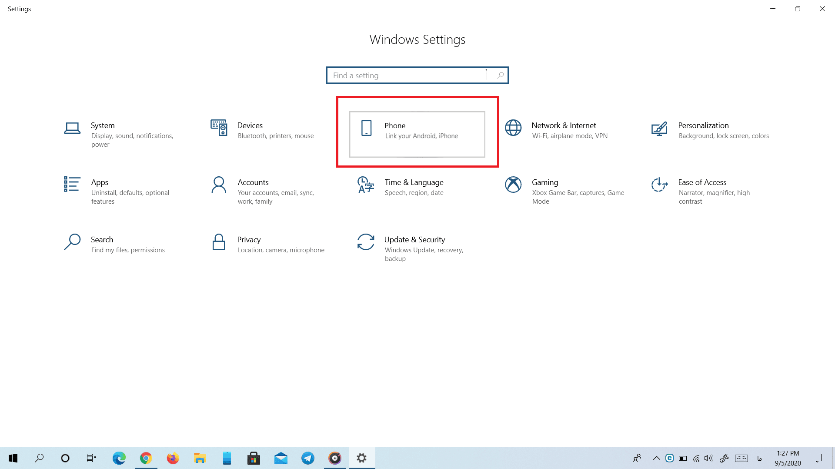Open Ease of Access settings

pyautogui.click(x=711, y=191)
